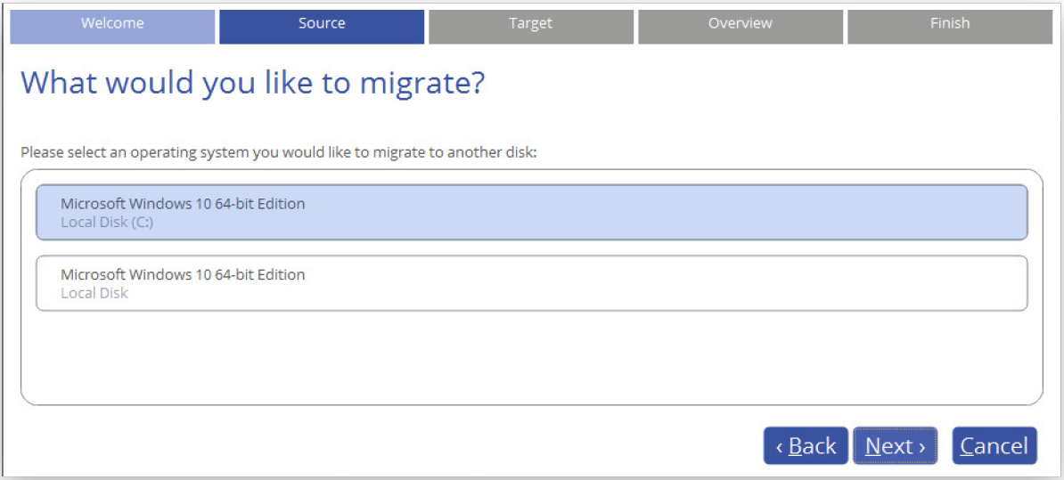This screenshot has height=480, width=1064.
Task: Click the "Local Disk (C:)" subtitle label
Action: [107, 223]
